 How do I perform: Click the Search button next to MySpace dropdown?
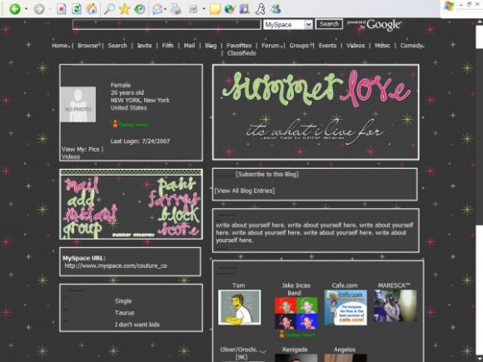329,24
